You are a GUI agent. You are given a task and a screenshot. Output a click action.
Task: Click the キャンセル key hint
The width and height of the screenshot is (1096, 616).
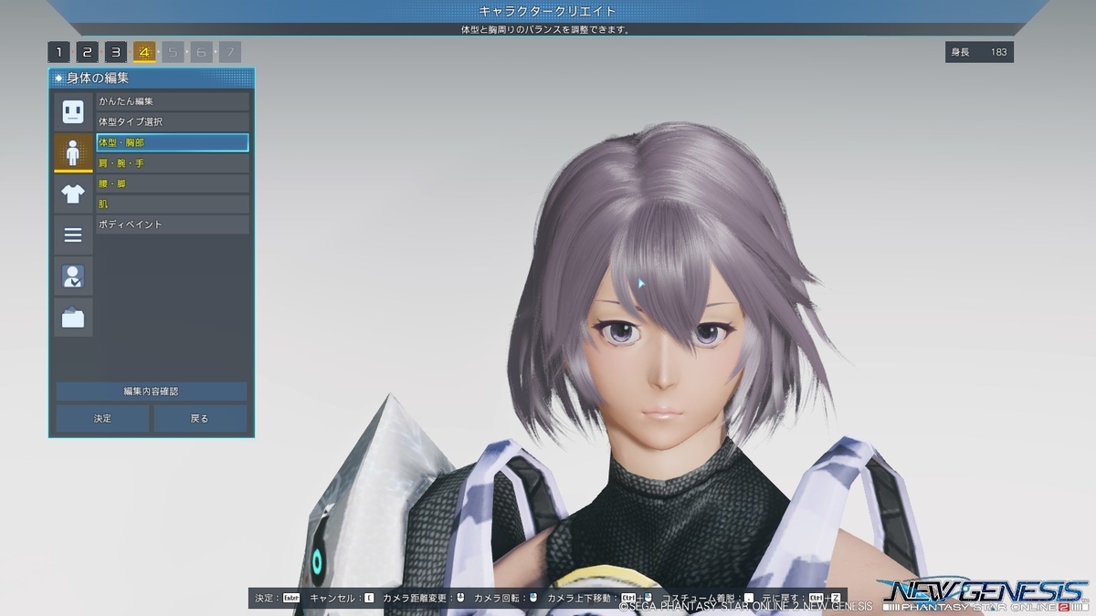342,599
